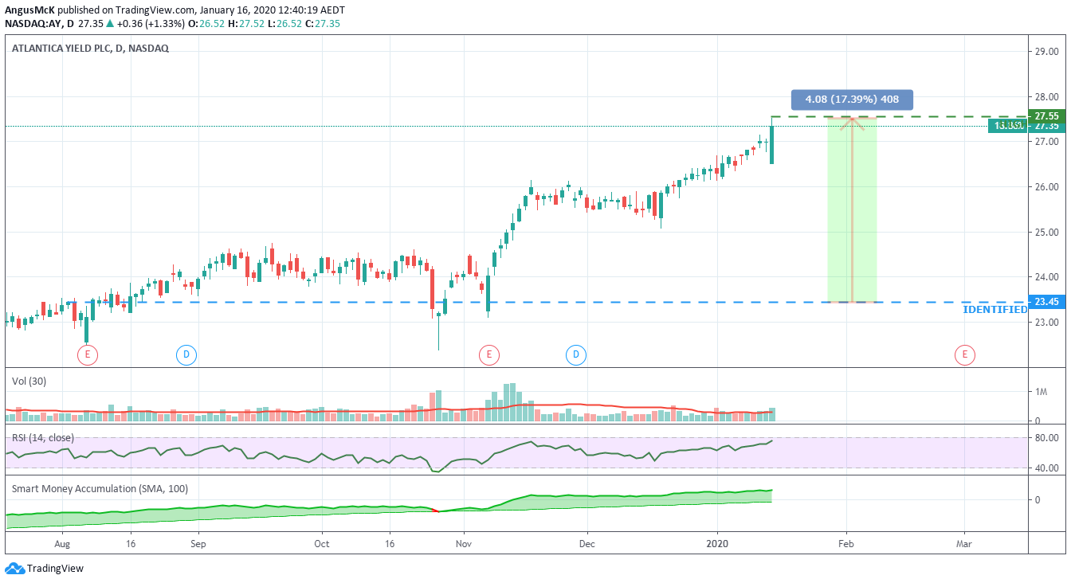The image size is (1071, 583).
Task: Click the 25.00 price axis label
Action: pyautogui.click(x=1045, y=233)
